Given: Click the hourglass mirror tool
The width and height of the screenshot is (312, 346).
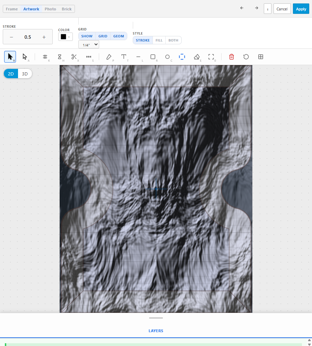Looking at the screenshot, I should (x=60, y=57).
